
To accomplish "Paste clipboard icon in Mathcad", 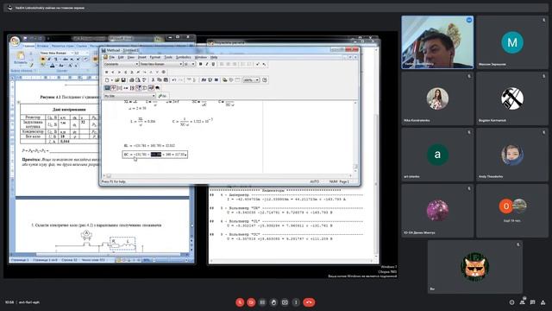I will coord(166,80).
